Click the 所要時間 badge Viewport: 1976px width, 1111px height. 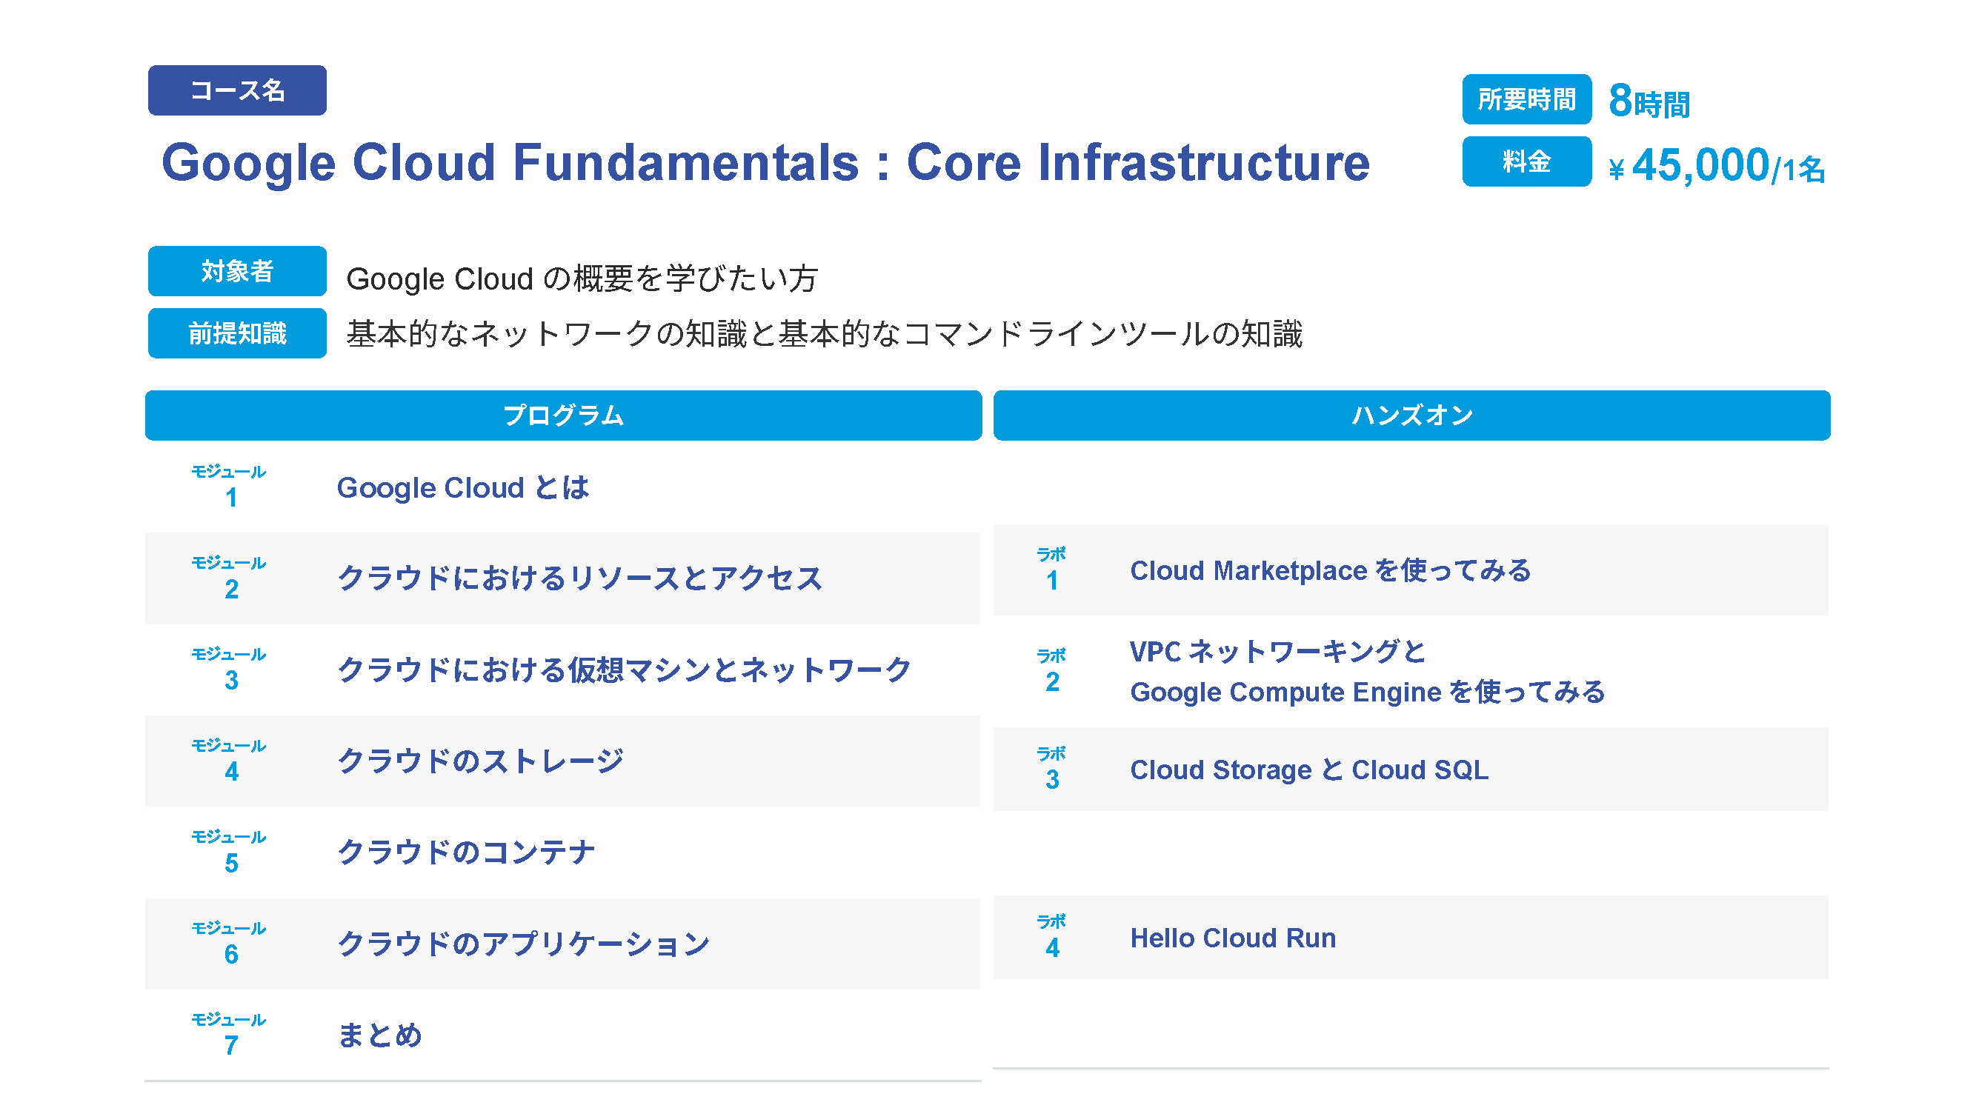[1526, 100]
